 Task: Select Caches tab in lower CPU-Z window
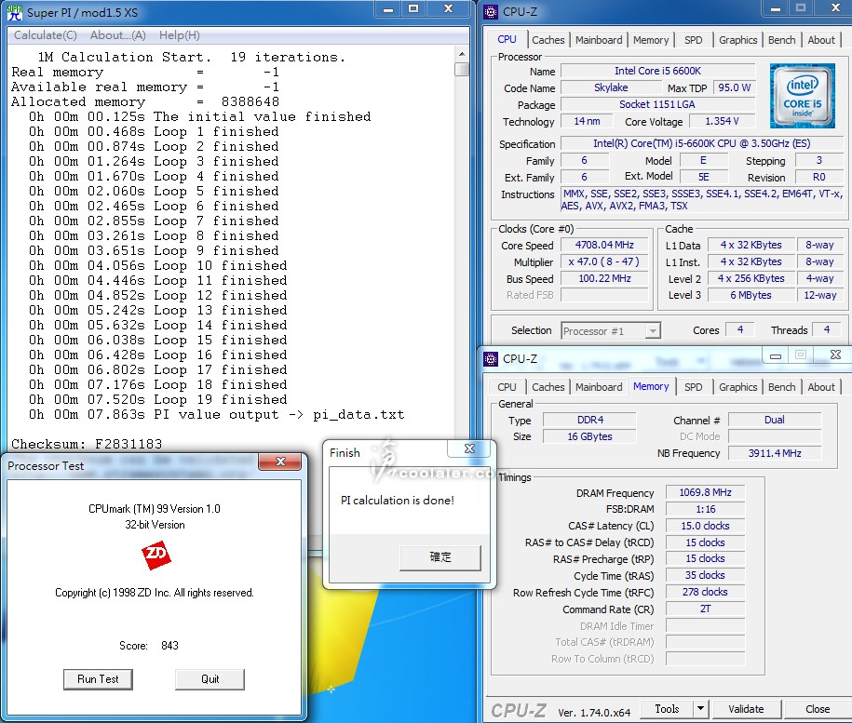548,387
